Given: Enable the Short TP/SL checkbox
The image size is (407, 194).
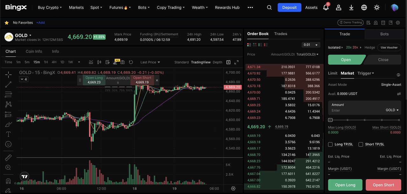Looking at the screenshot, I should tap(361, 144).
